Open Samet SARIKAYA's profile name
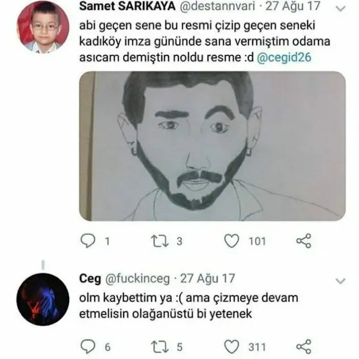 coord(128,6)
